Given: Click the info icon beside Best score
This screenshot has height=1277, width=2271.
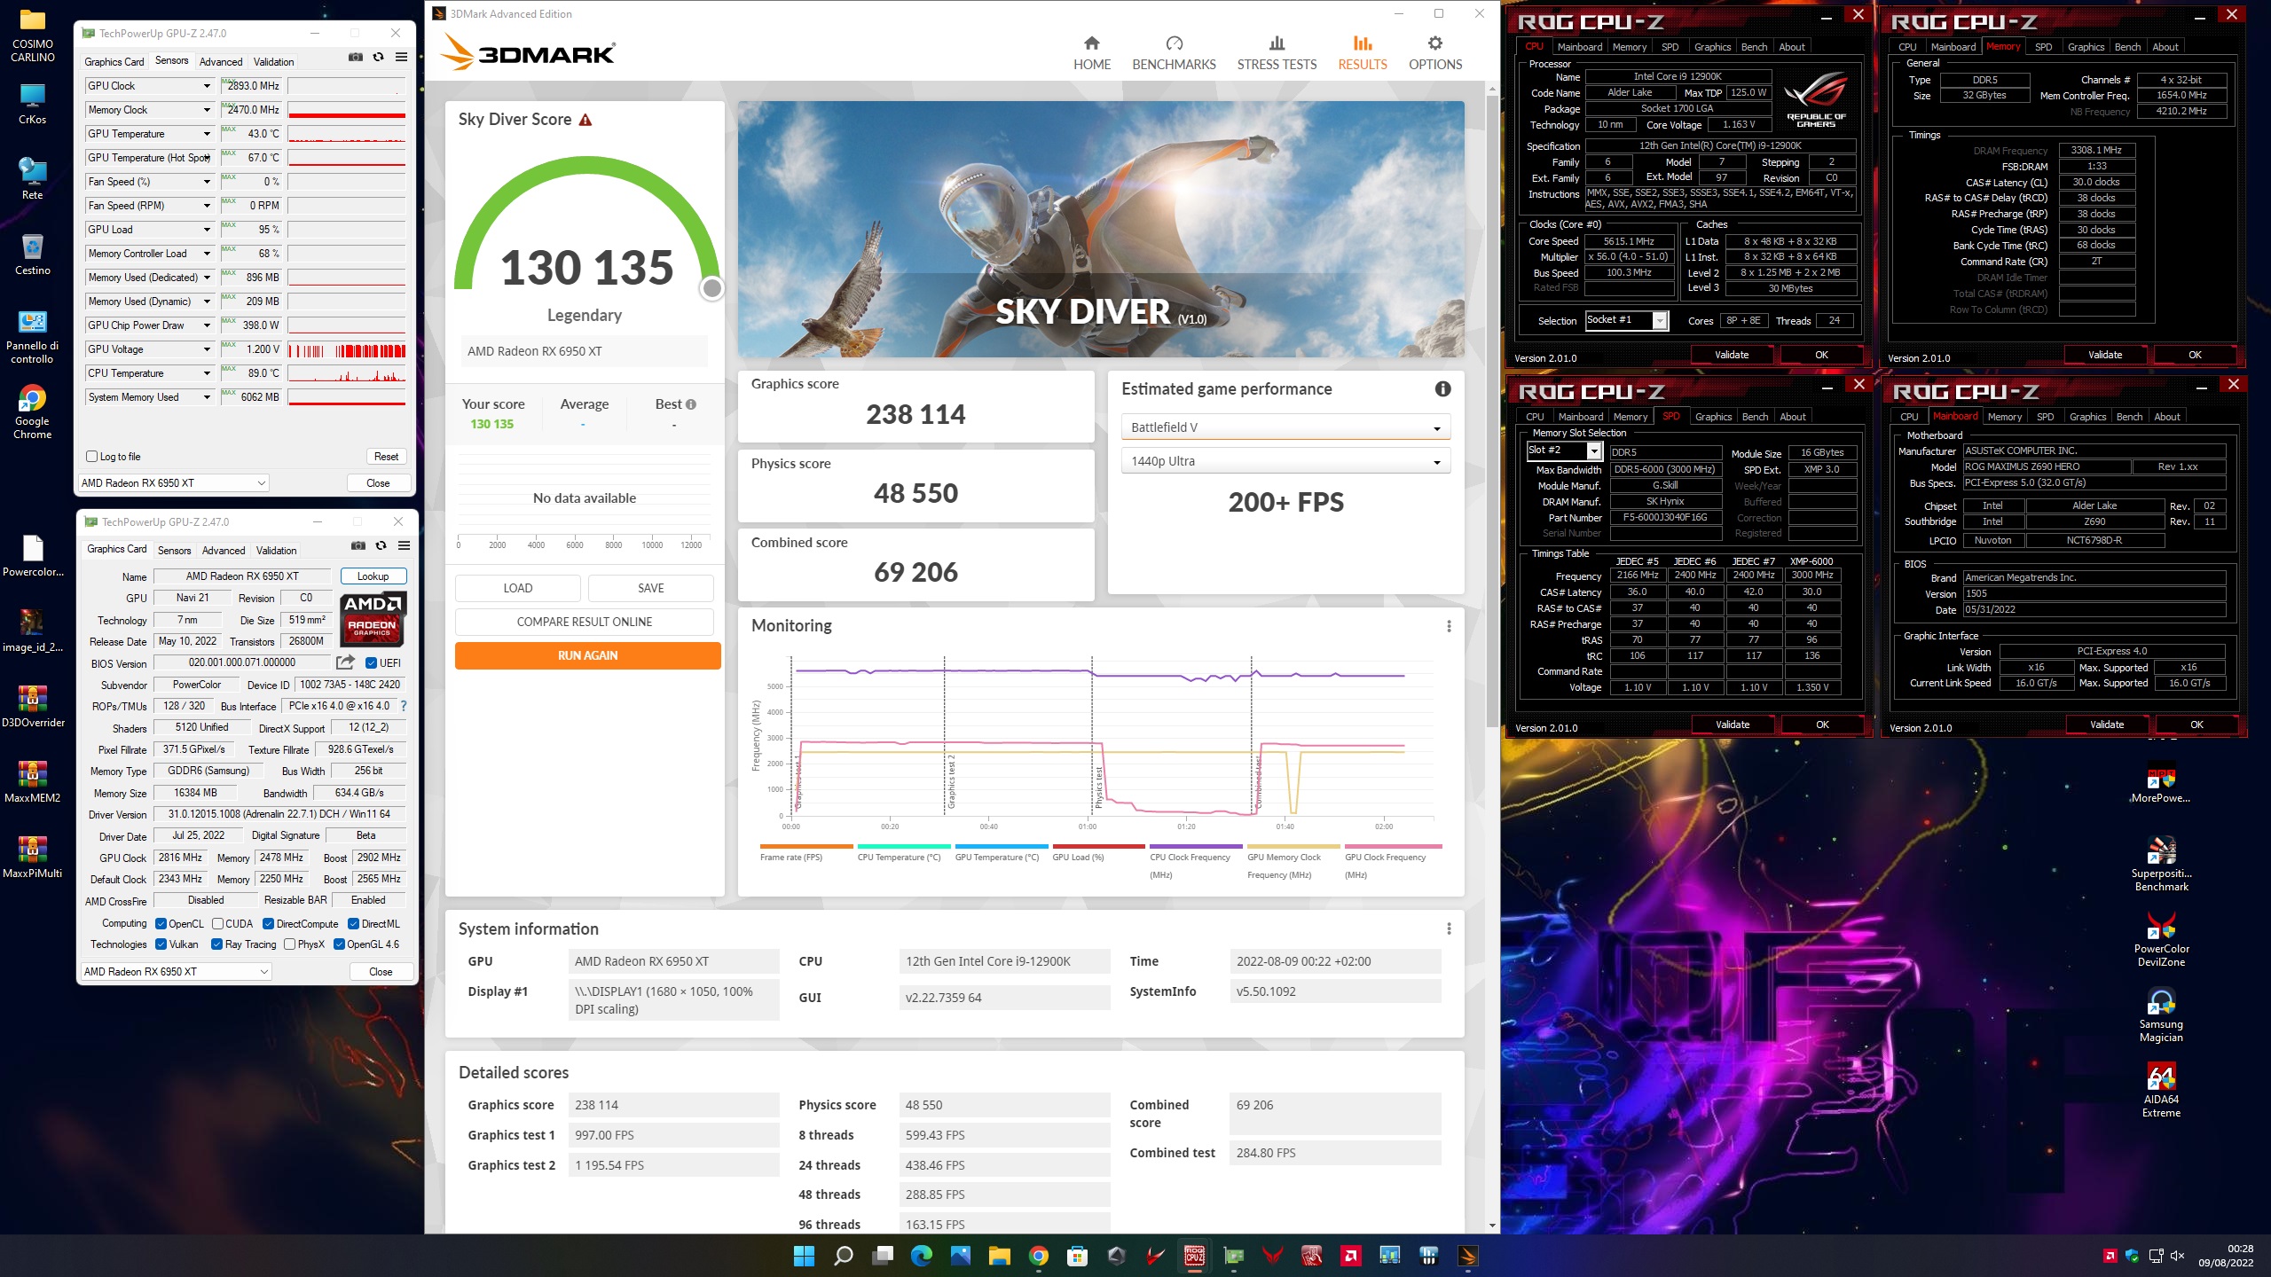Looking at the screenshot, I should [x=691, y=404].
